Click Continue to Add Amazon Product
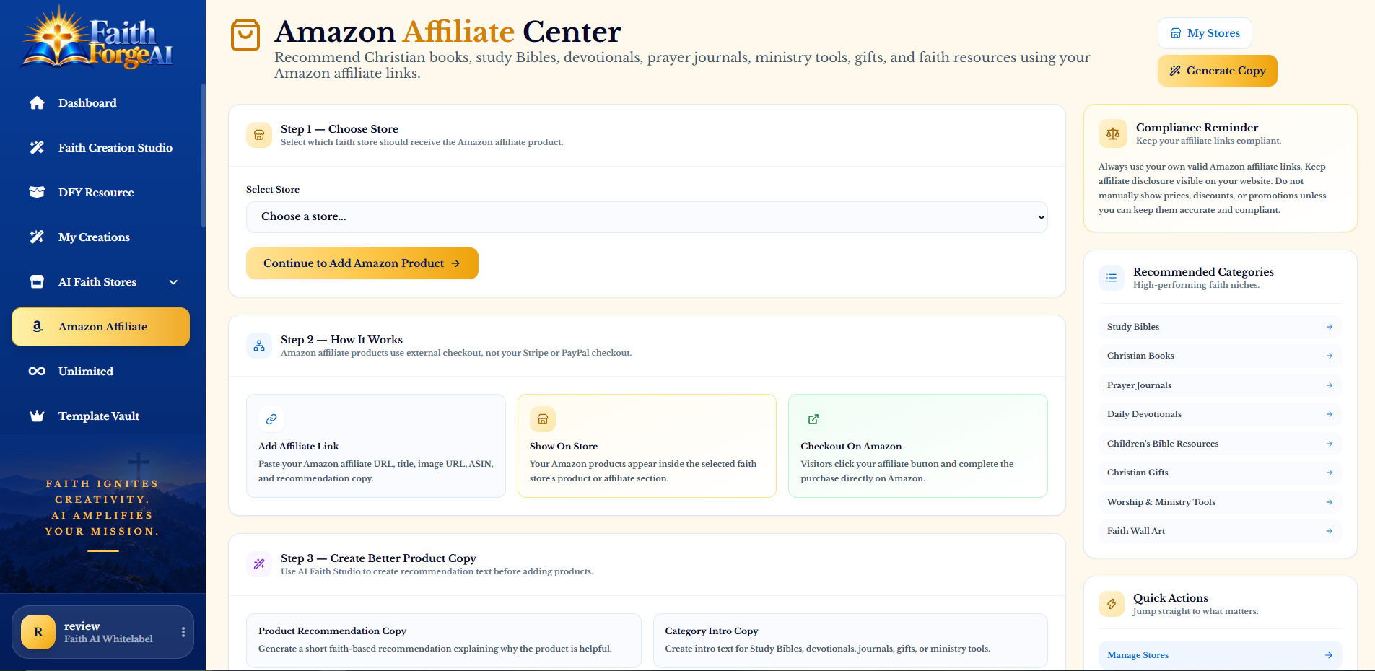The width and height of the screenshot is (1375, 671). tap(362, 263)
